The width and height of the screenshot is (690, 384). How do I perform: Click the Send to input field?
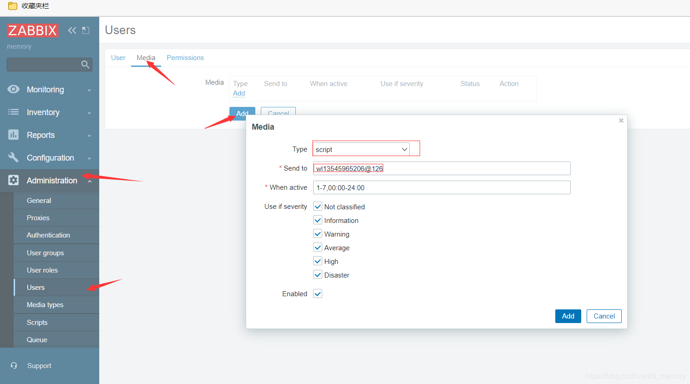click(441, 168)
